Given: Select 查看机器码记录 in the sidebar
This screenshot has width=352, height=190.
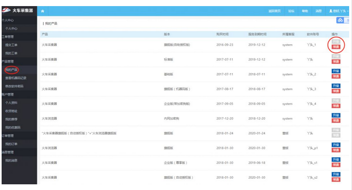Looking at the screenshot, I should pyautogui.click(x=16, y=78).
